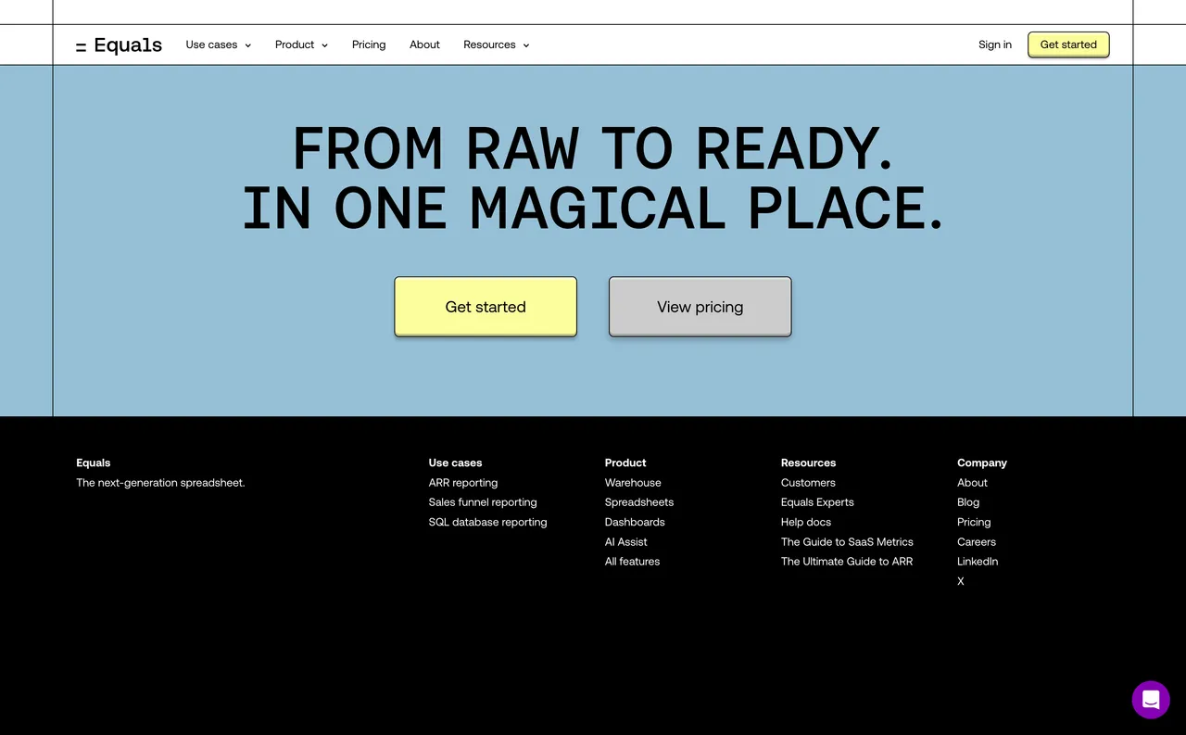
Task: Select Pricing in the navigation bar
Action: pos(368,44)
